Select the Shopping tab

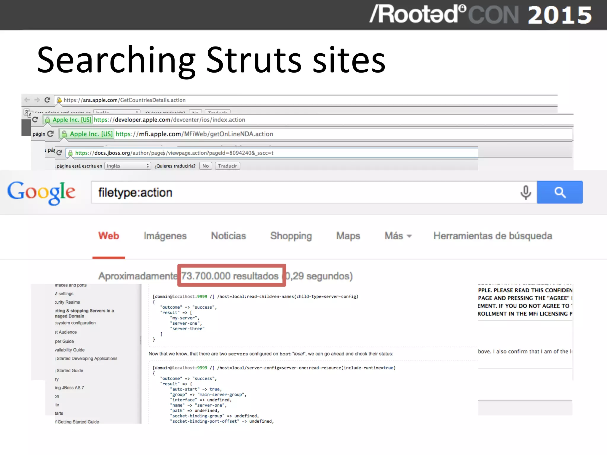point(291,236)
